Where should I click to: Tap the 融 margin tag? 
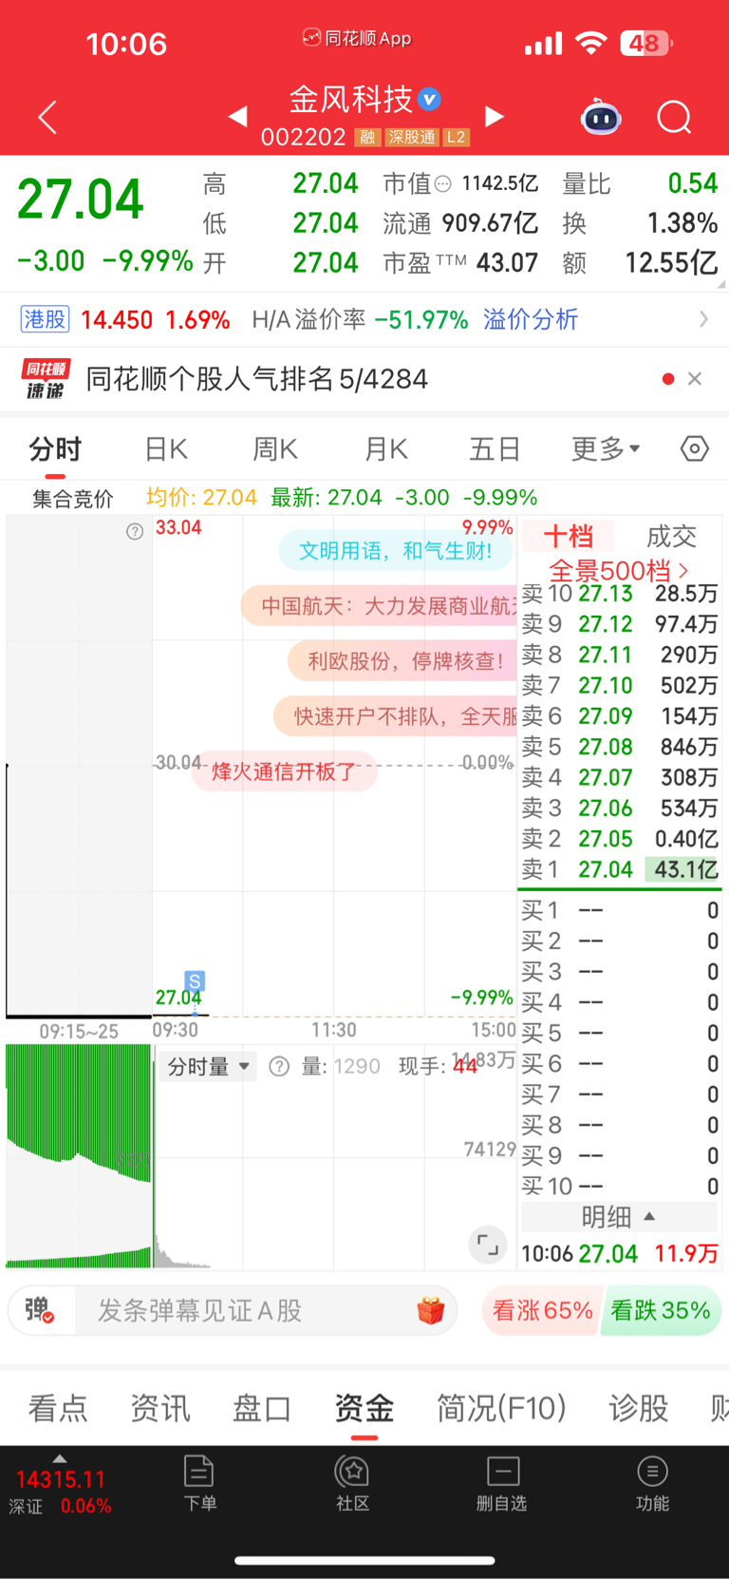tap(367, 137)
